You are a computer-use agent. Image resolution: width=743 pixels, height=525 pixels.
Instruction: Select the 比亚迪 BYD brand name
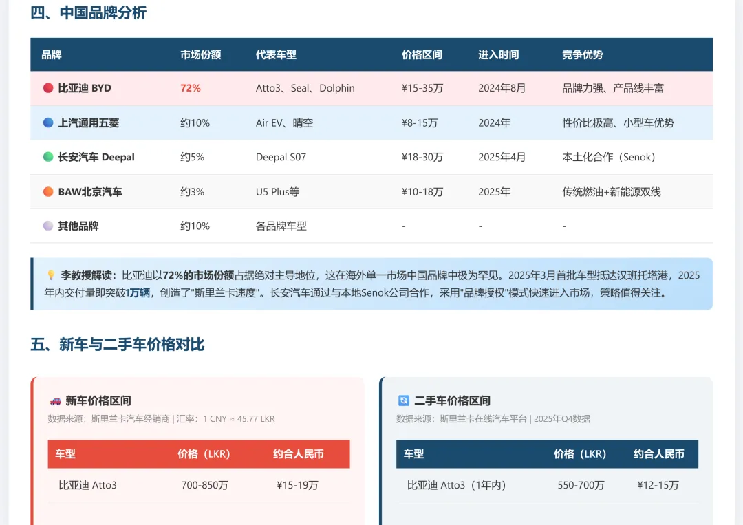[85, 88]
